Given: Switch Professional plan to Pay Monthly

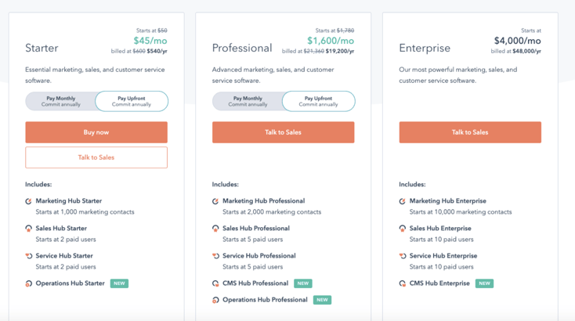Looking at the screenshot, I should tap(248, 102).
